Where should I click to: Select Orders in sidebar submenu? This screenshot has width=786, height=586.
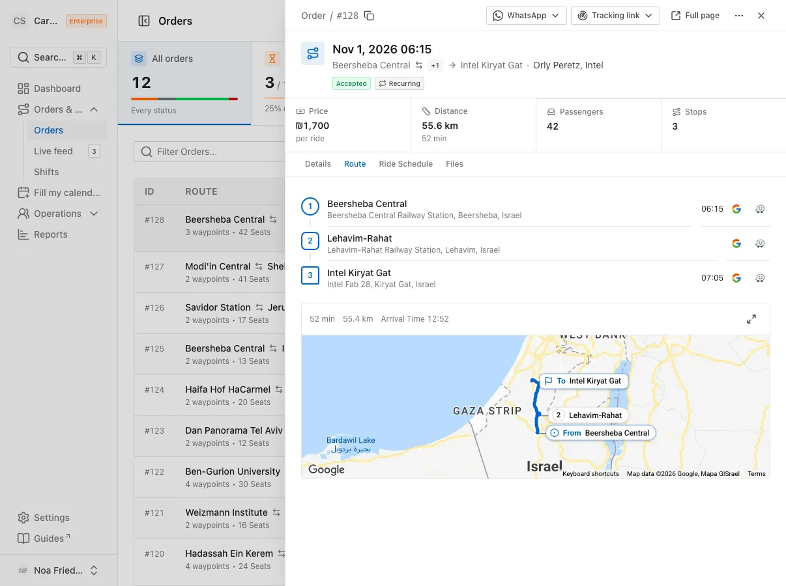pos(66,130)
